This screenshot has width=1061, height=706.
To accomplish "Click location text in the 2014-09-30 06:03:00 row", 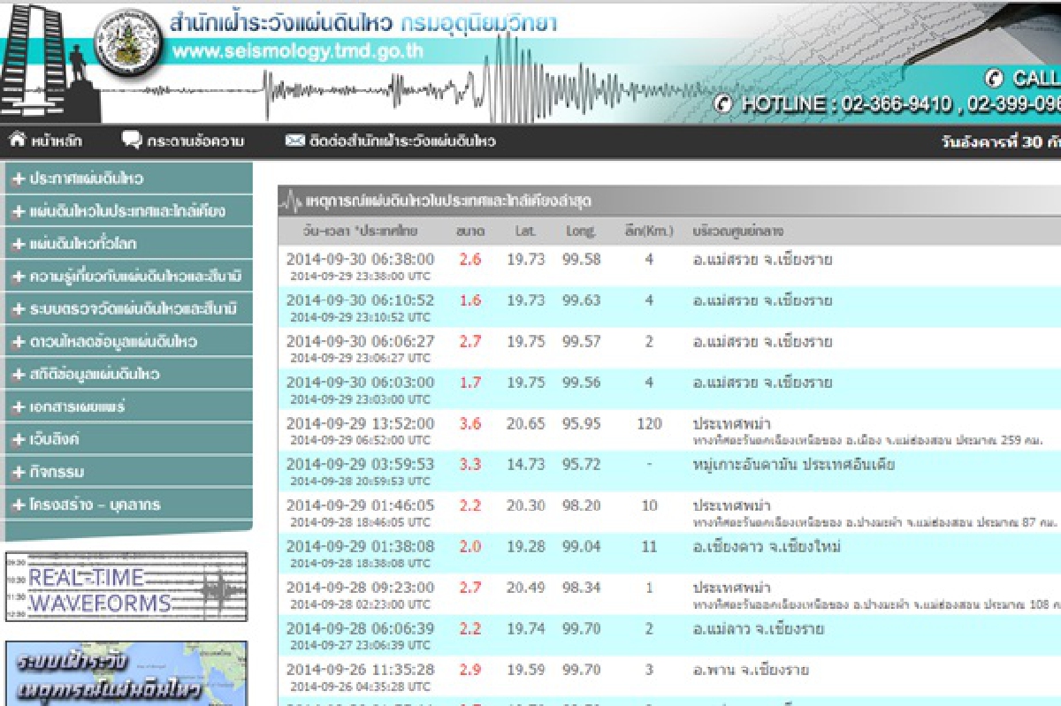I will pyautogui.click(x=762, y=383).
